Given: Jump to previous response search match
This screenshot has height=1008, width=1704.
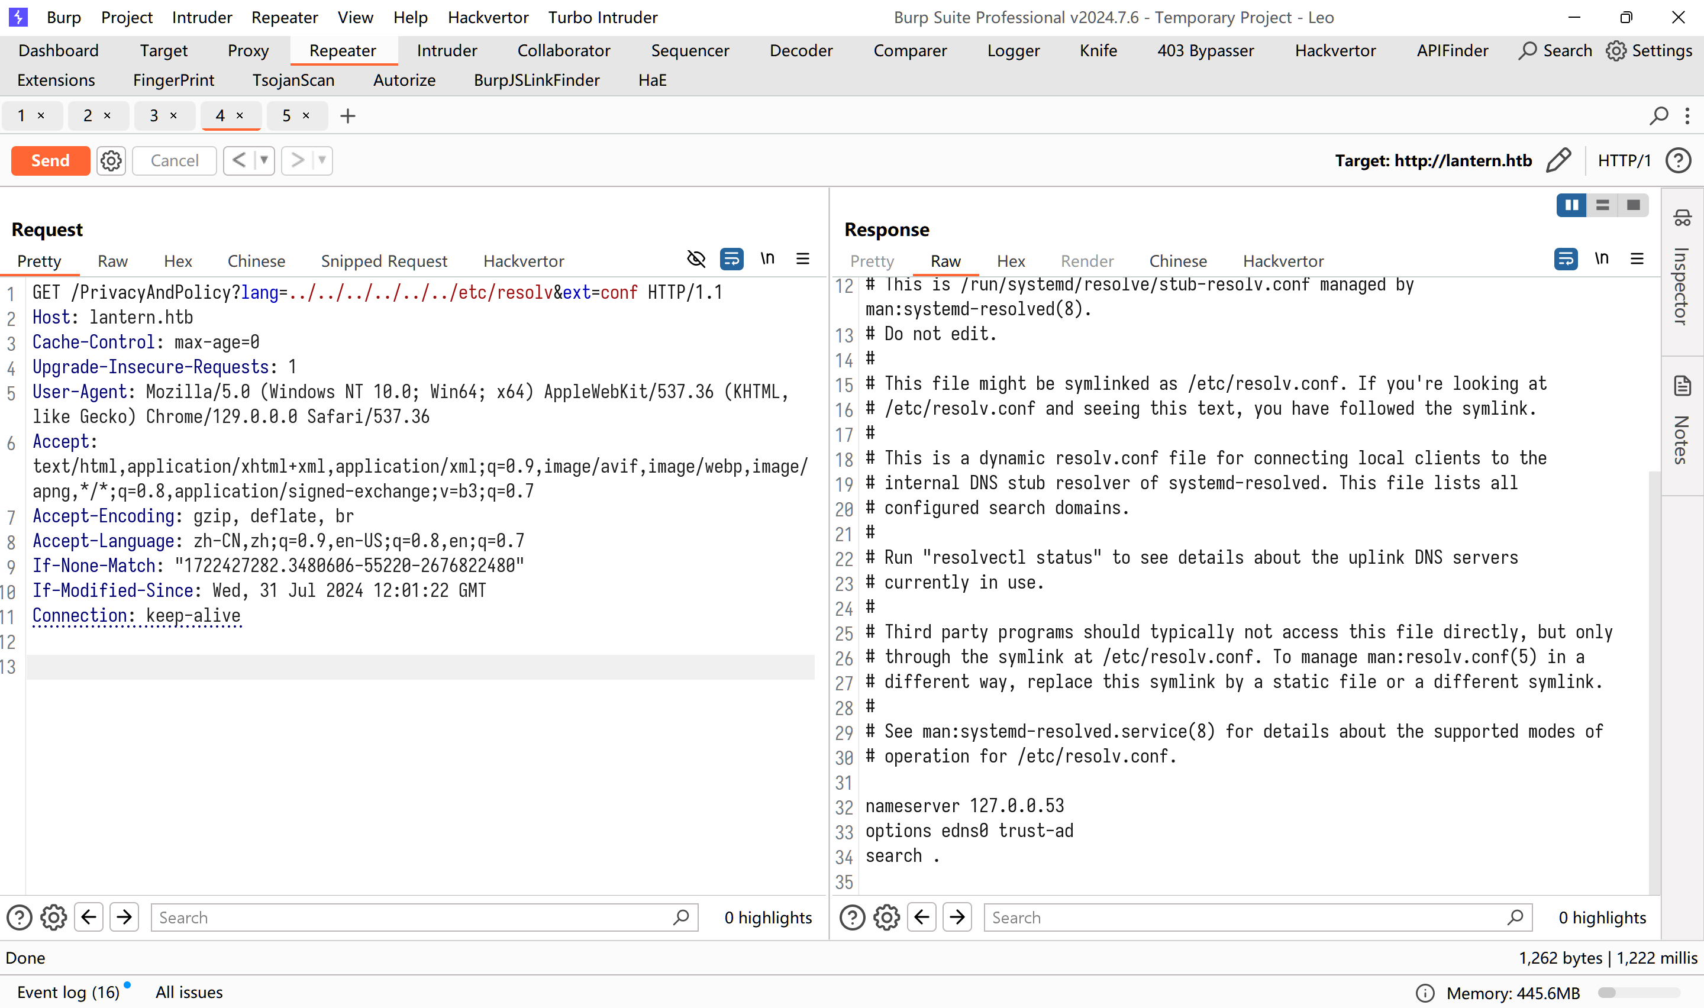Looking at the screenshot, I should pos(922,917).
